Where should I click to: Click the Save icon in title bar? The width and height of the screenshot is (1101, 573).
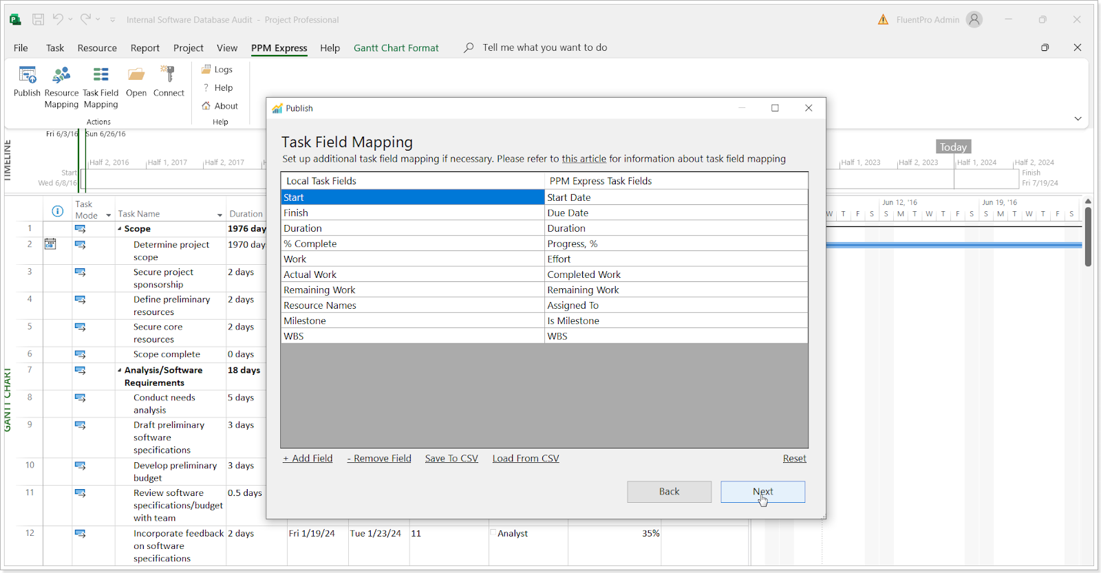(39, 19)
